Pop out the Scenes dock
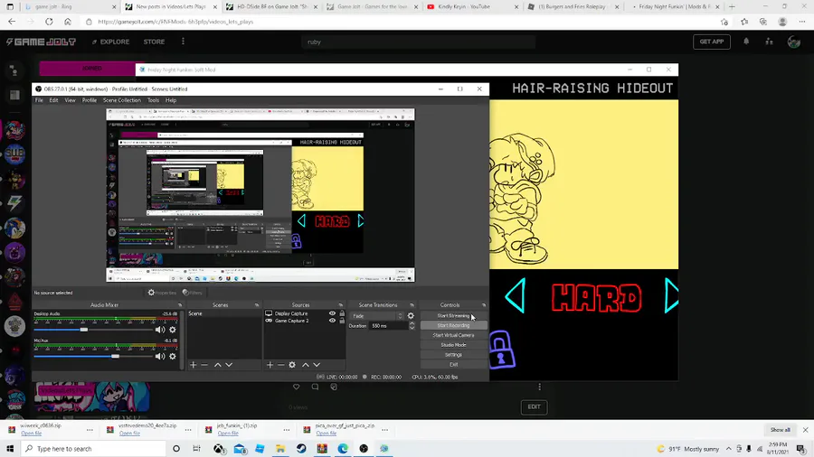 (x=257, y=305)
